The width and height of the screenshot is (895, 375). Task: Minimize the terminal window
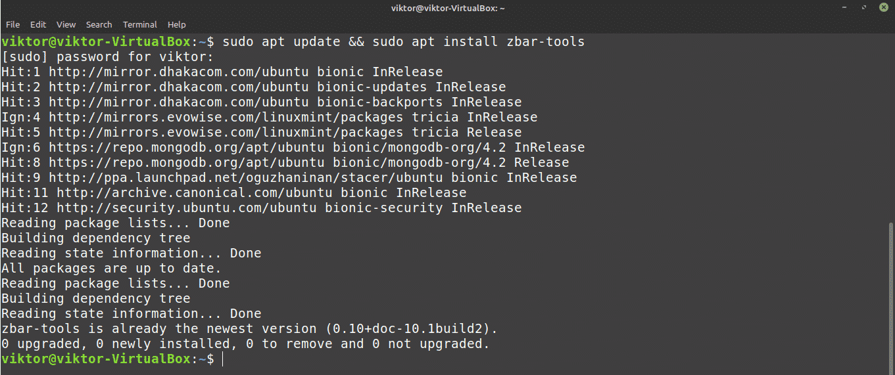tap(844, 8)
